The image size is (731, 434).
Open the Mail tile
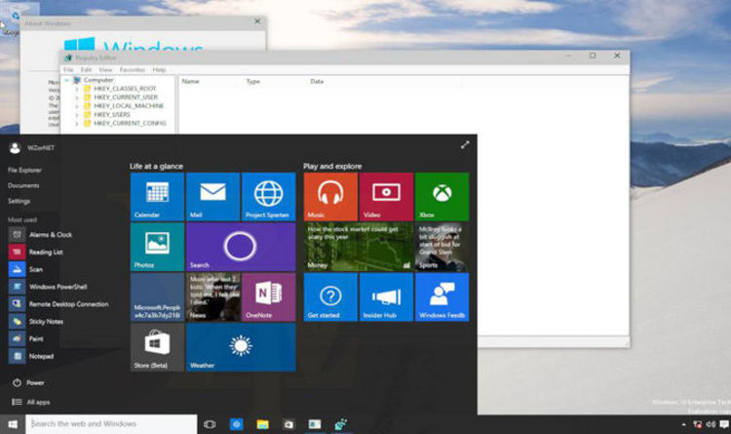coord(212,196)
